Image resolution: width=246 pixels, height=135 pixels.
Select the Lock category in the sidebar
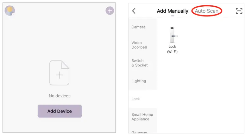pos(136,99)
